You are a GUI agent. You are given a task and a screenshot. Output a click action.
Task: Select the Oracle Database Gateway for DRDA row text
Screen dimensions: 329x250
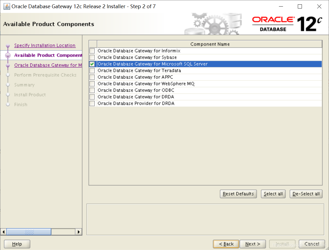click(136, 97)
